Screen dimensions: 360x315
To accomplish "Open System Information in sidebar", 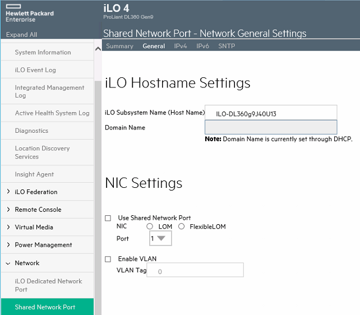I will (47, 52).
